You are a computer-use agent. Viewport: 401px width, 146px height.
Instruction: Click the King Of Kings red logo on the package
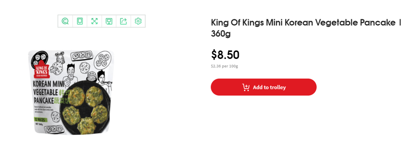click(41, 70)
